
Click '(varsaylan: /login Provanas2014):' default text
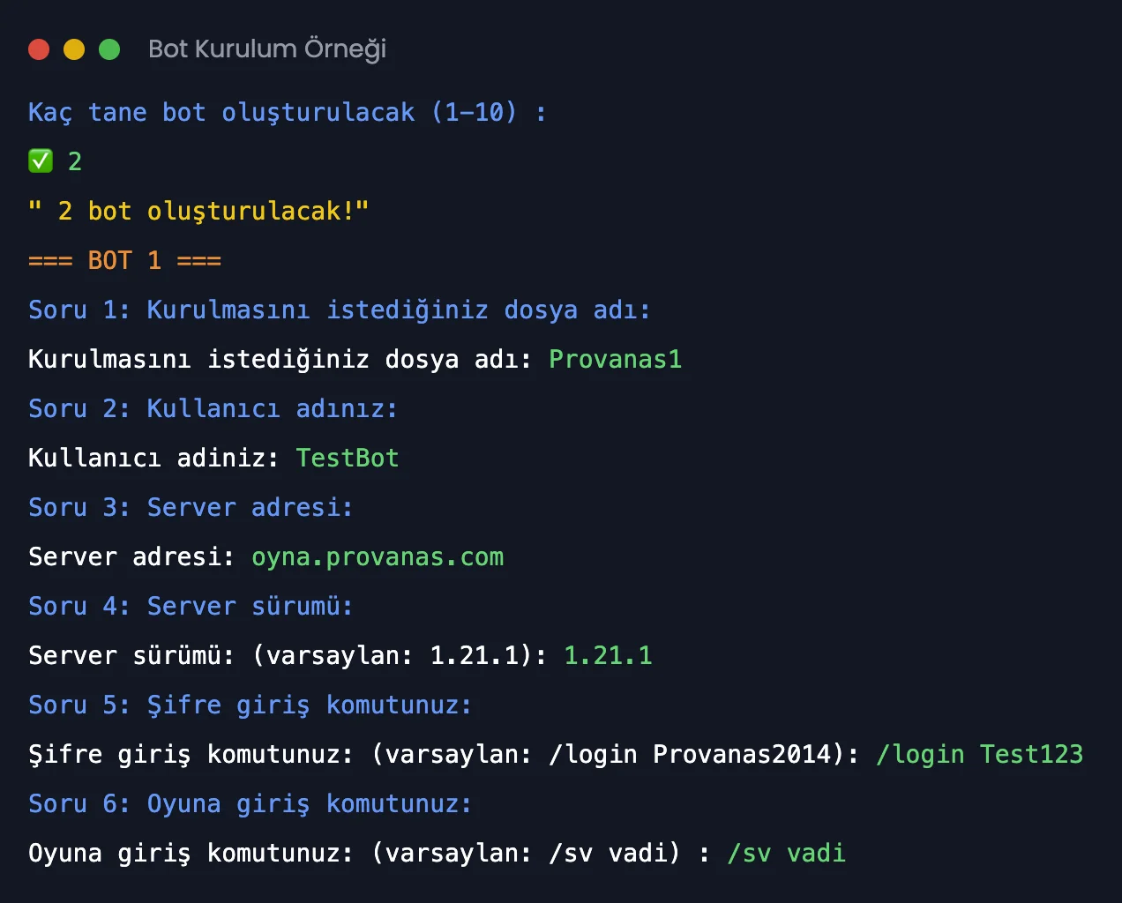click(x=616, y=755)
